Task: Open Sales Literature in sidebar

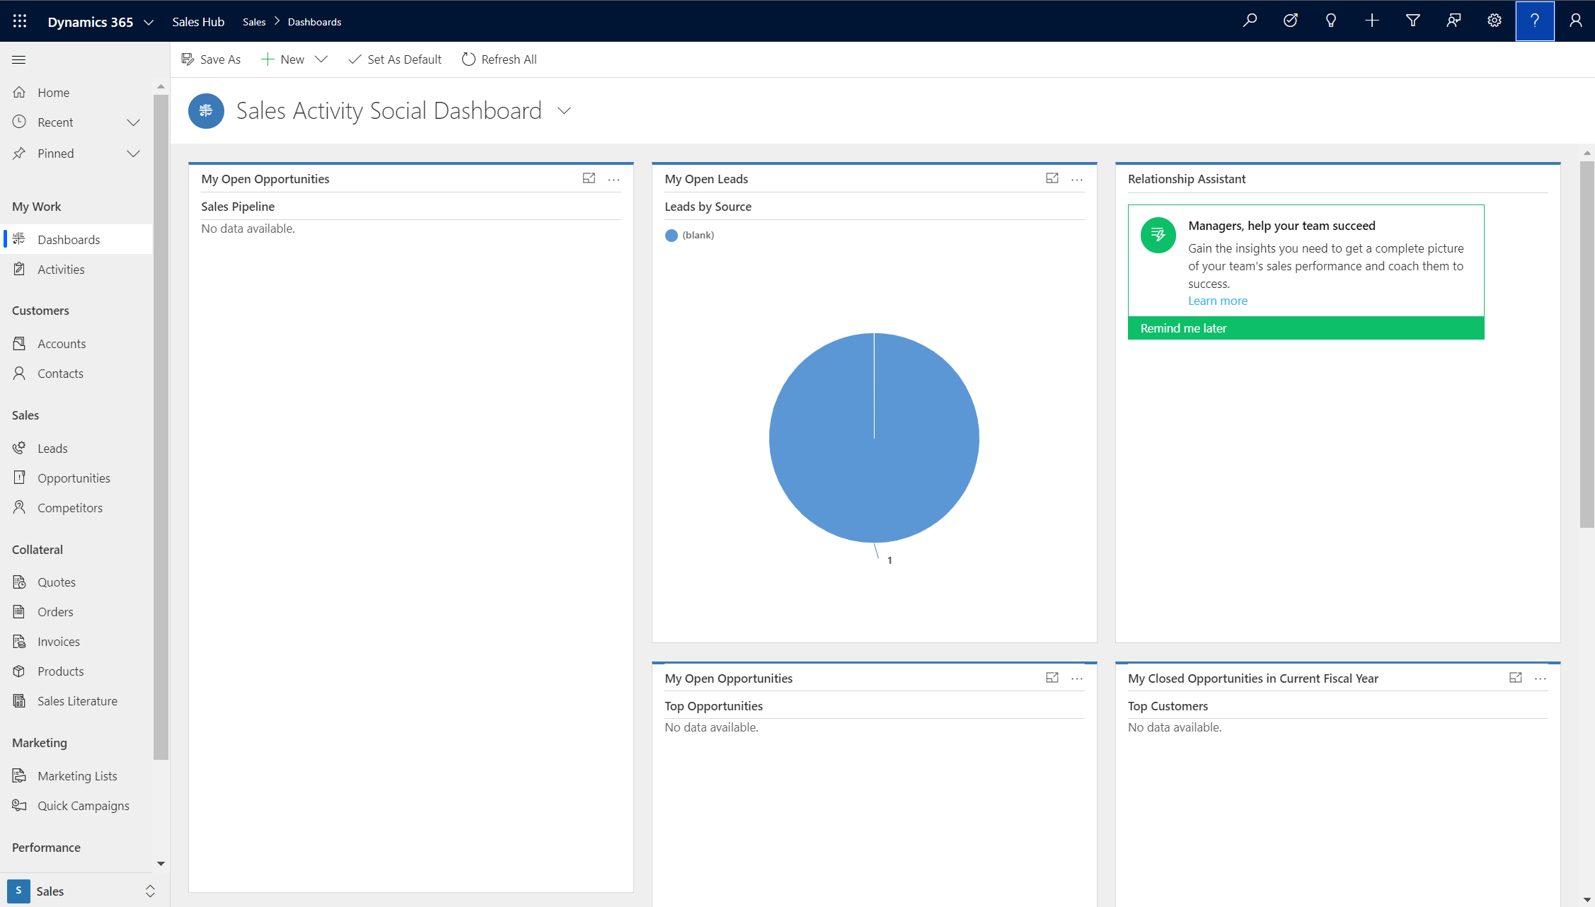Action: coord(76,701)
